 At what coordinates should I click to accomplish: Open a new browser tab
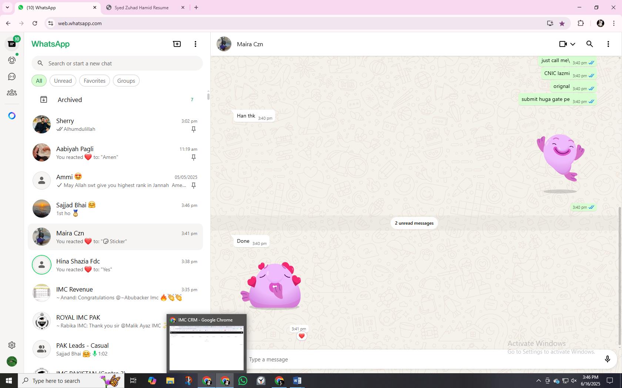pyautogui.click(x=196, y=7)
